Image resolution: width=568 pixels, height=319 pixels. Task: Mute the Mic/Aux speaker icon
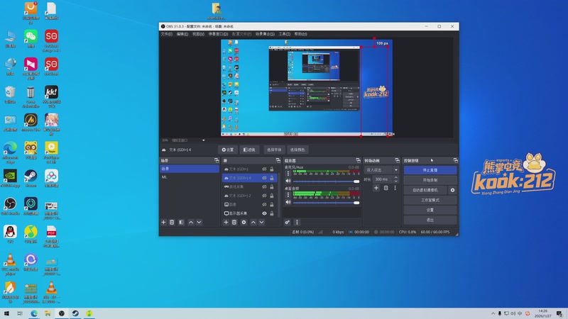288,181
